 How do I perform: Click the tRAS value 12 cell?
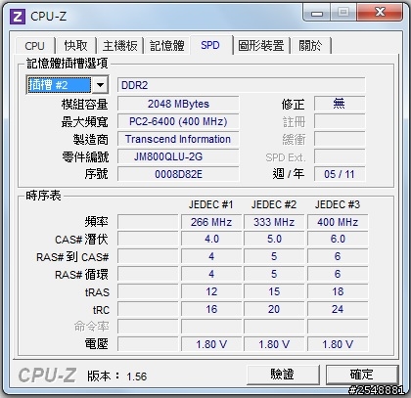pos(211,291)
